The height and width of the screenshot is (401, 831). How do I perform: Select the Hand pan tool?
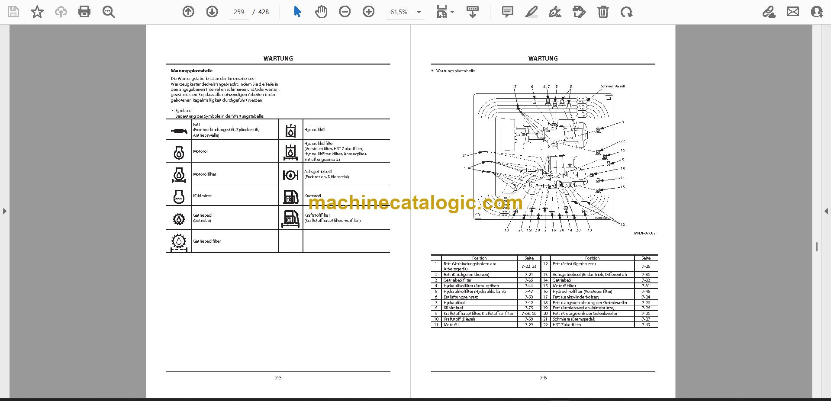tap(321, 12)
